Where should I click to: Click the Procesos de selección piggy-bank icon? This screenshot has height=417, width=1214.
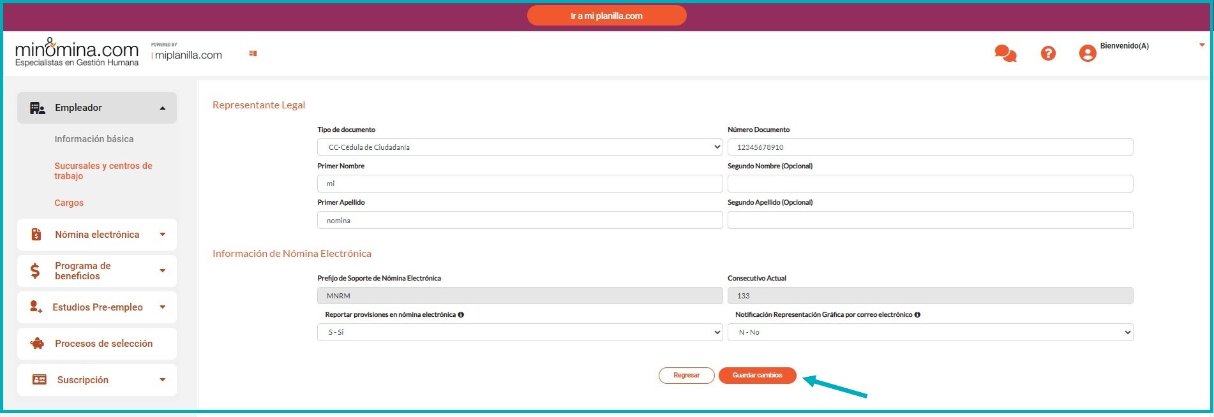pos(38,344)
